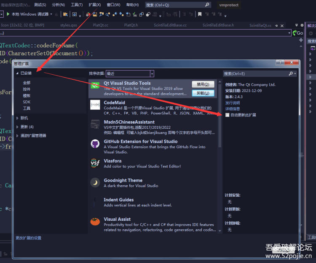This screenshot has height=263, width=316.
Task: Expand the 联机 tree node
Action: (x=17, y=118)
